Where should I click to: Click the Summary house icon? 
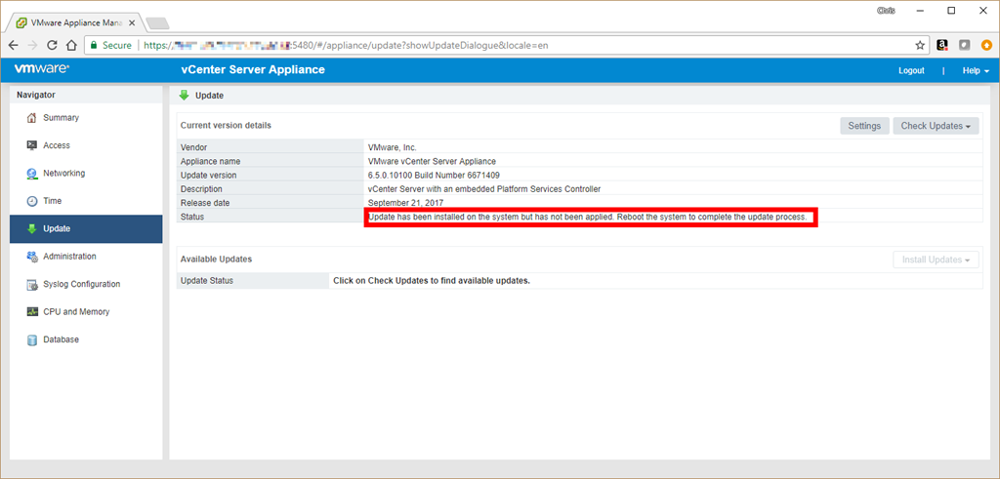click(x=32, y=118)
